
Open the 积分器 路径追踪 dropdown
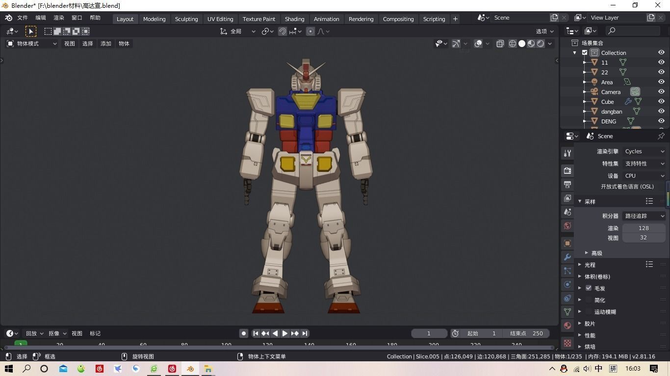pyautogui.click(x=644, y=216)
